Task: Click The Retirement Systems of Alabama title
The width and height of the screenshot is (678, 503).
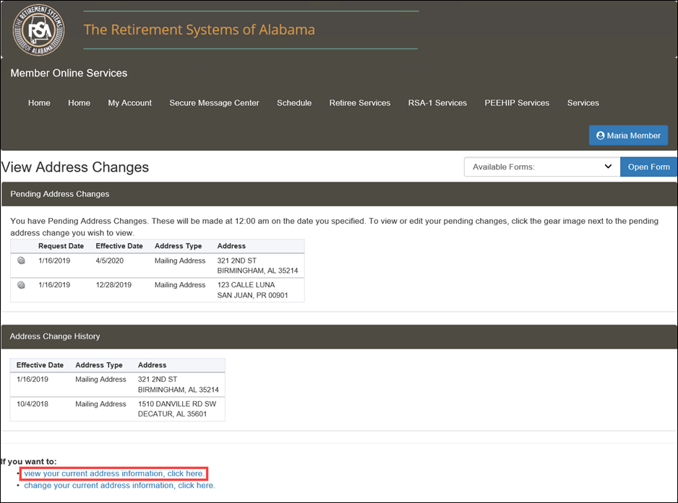Action: pyautogui.click(x=199, y=30)
